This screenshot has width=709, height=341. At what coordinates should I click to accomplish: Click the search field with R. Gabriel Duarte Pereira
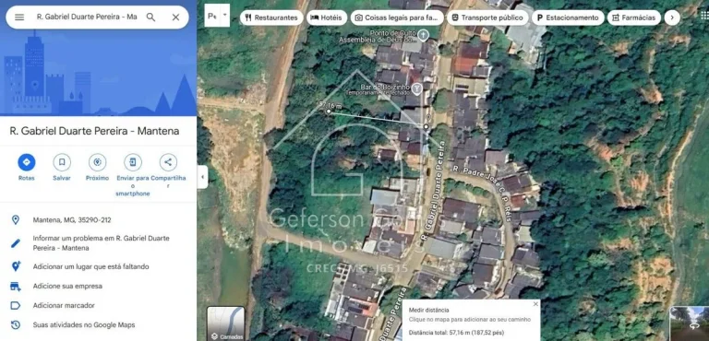click(87, 18)
